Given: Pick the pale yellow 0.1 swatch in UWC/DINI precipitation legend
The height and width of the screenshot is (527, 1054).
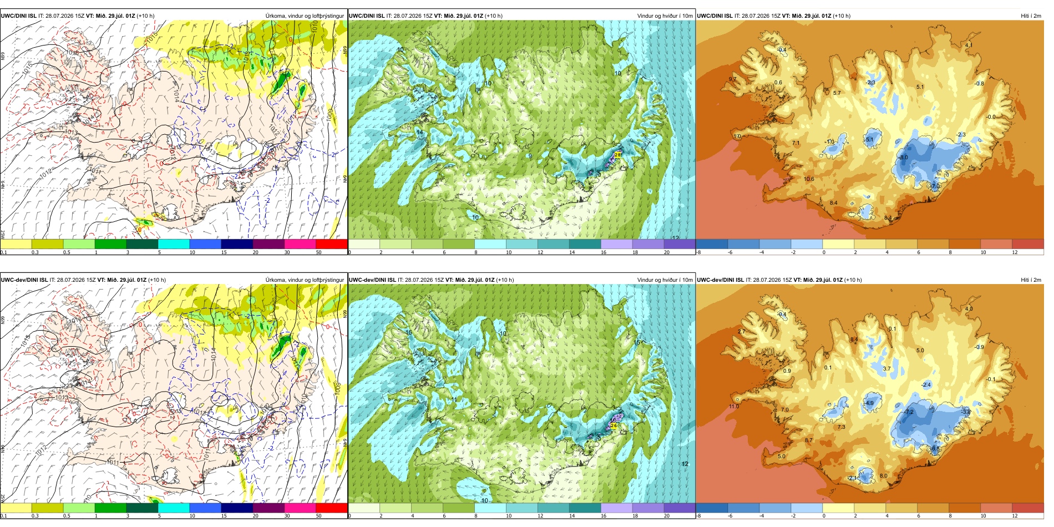Looking at the screenshot, I should [16, 244].
